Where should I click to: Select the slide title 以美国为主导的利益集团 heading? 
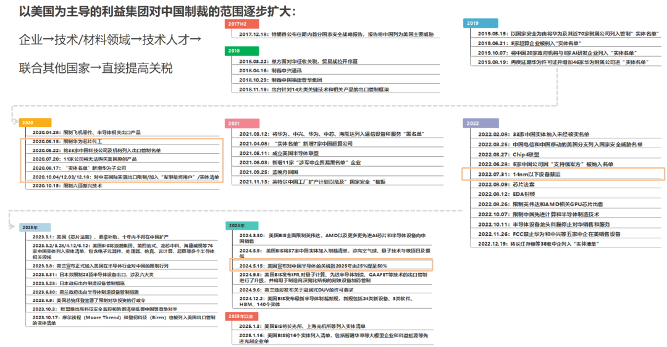pos(157,11)
